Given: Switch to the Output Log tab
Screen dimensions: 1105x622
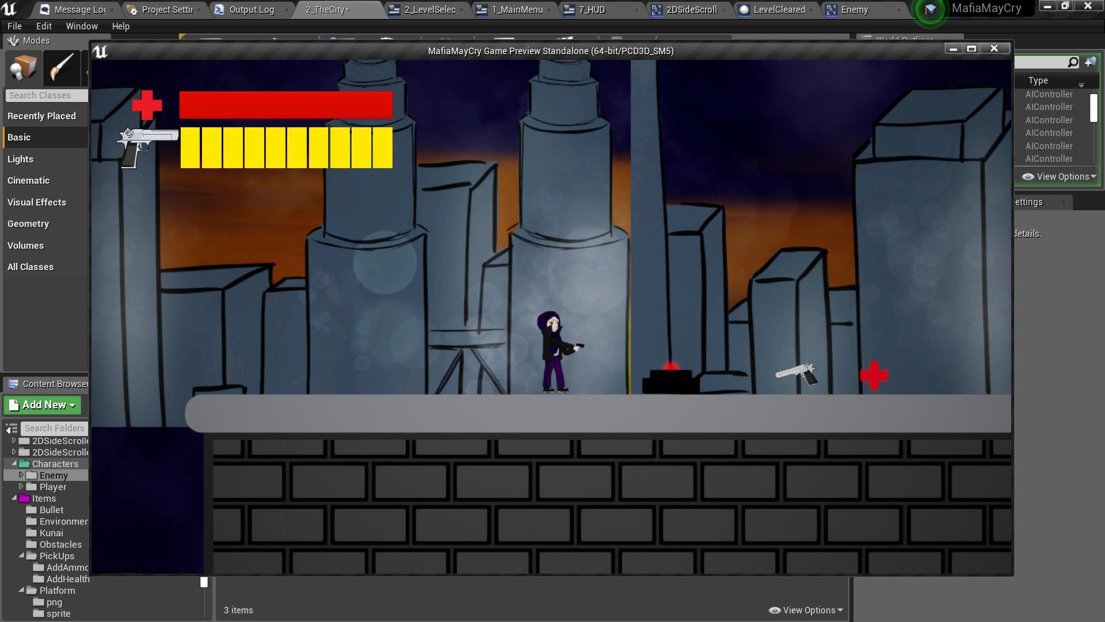Looking at the screenshot, I should click(x=251, y=10).
